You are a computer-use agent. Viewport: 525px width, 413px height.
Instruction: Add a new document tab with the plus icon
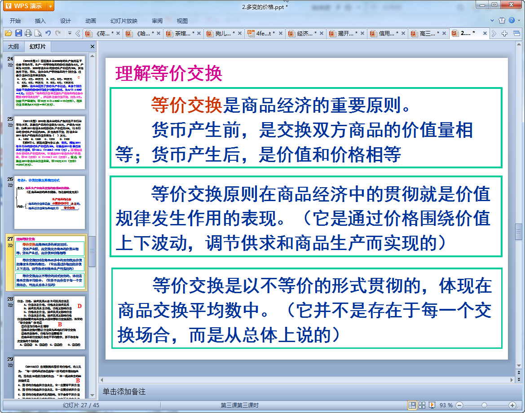pyautogui.click(x=505, y=33)
